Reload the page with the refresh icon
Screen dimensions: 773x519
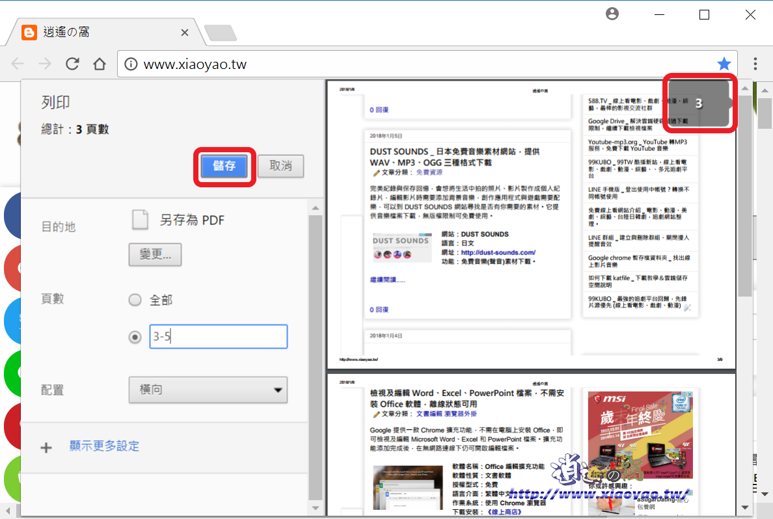[x=72, y=64]
